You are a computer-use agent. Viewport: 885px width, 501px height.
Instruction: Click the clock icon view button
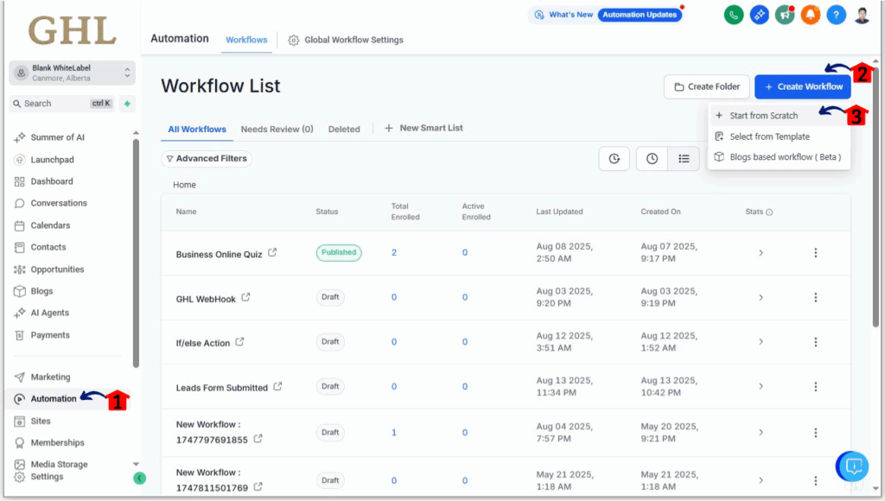pyautogui.click(x=652, y=159)
